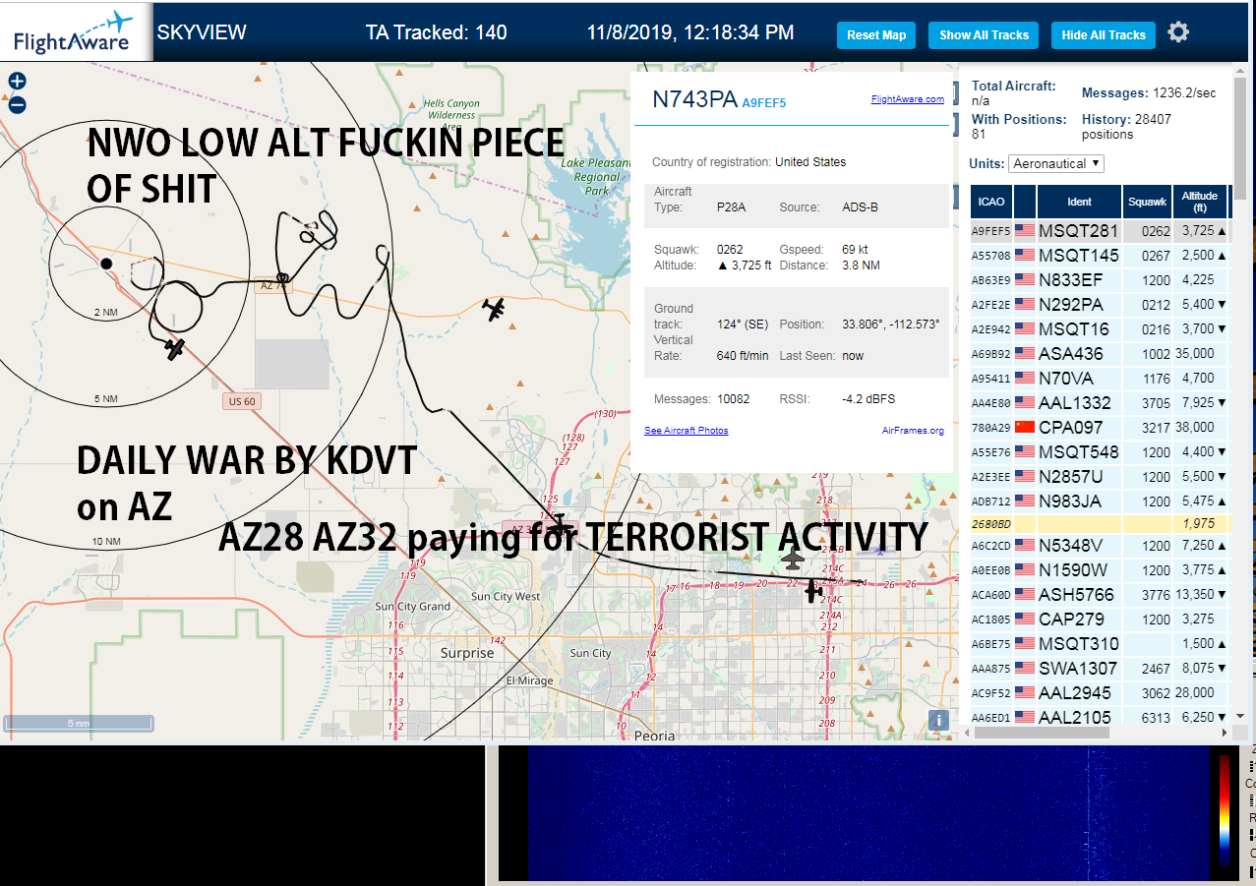Select the AAL1332 aircraft row

[x=1100, y=403]
